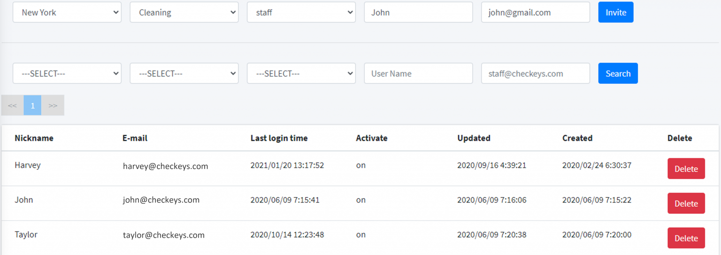Viewport: 721px width, 255px height.
Task: Open the third ---SELECT--- search filter
Action: click(301, 74)
